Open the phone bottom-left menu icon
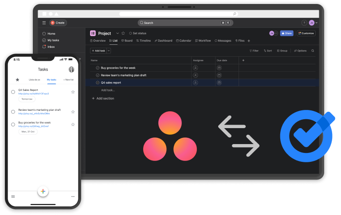 tap(13, 196)
